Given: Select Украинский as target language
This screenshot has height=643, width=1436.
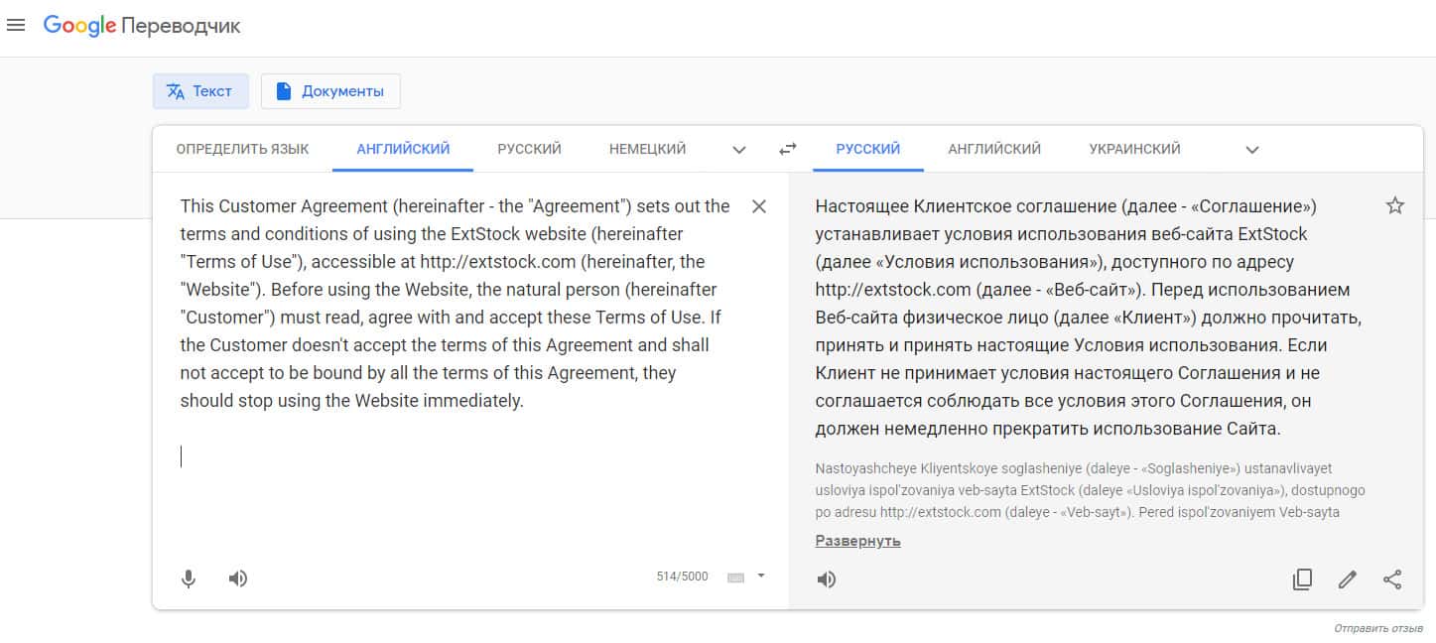Looking at the screenshot, I should tap(1134, 149).
